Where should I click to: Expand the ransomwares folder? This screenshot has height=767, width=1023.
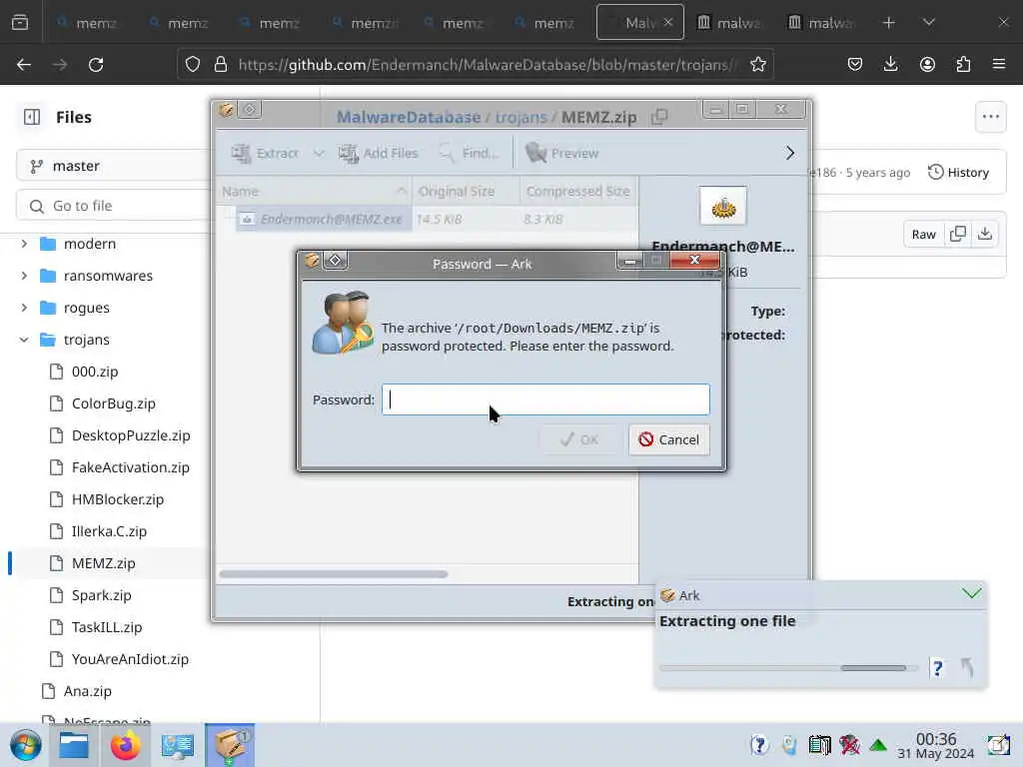click(x=24, y=276)
